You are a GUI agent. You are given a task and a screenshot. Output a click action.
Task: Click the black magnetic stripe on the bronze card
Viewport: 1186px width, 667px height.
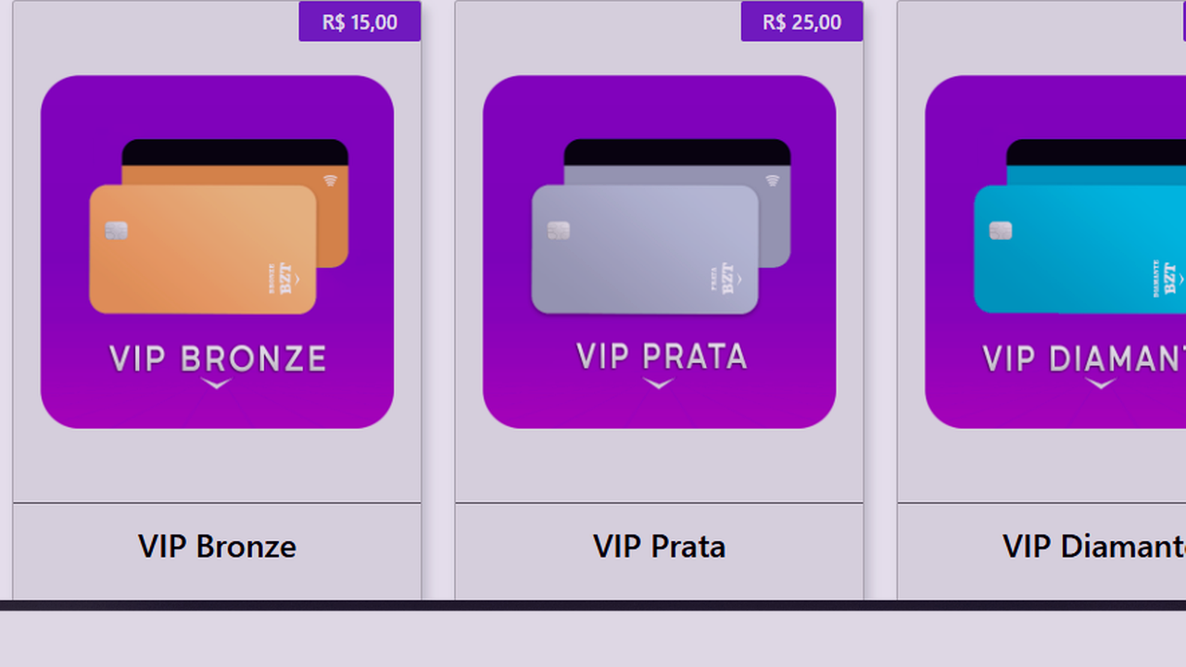point(234,153)
